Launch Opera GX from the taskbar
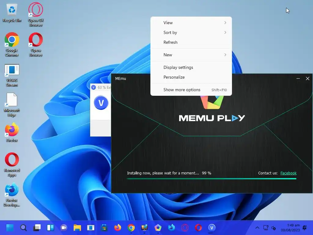 (185, 228)
